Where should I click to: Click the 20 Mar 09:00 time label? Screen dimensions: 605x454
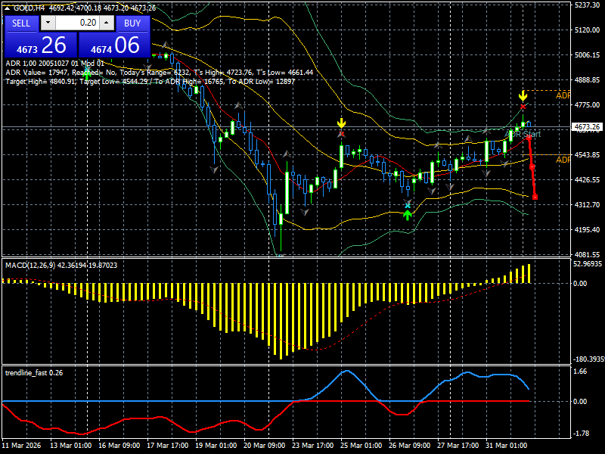click(264, 445)
